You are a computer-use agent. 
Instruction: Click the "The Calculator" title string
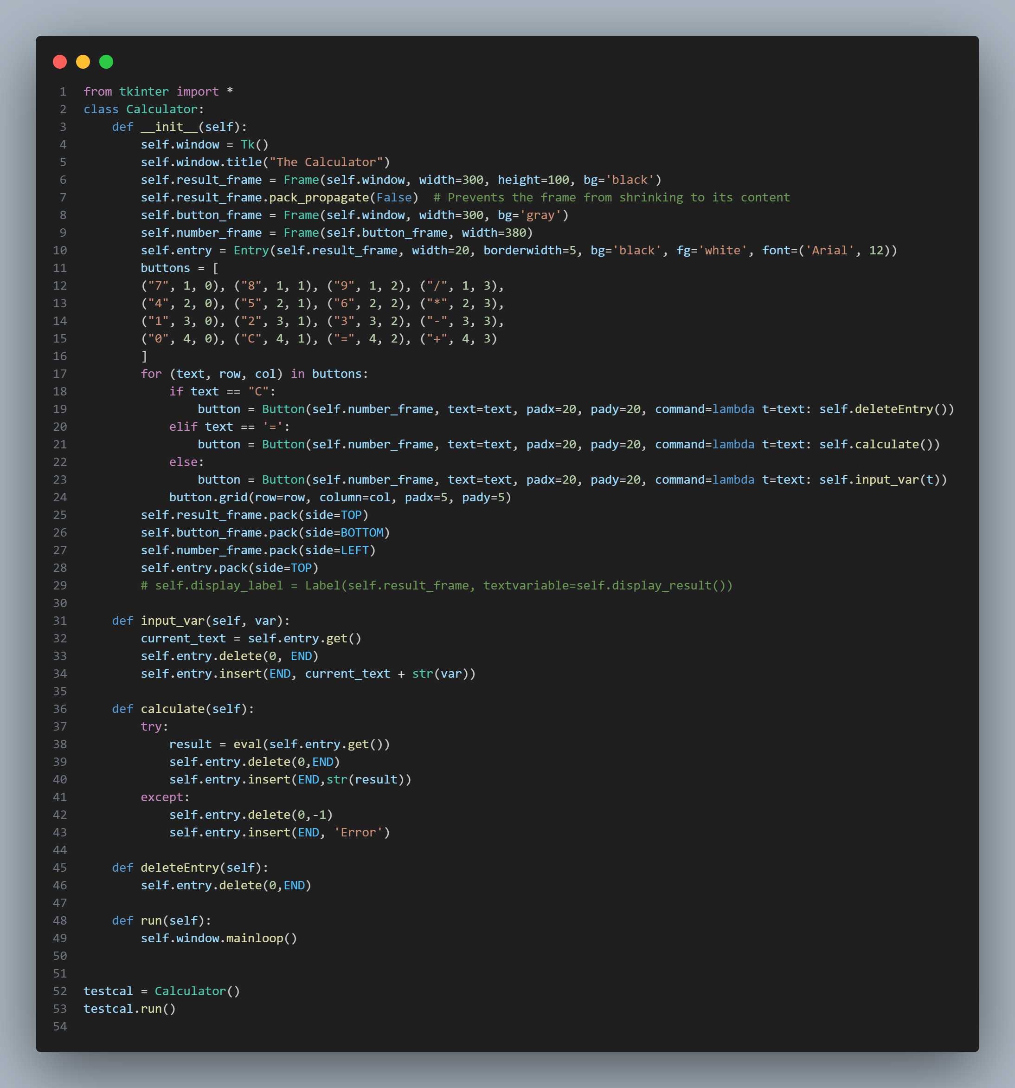coord(326,162)
